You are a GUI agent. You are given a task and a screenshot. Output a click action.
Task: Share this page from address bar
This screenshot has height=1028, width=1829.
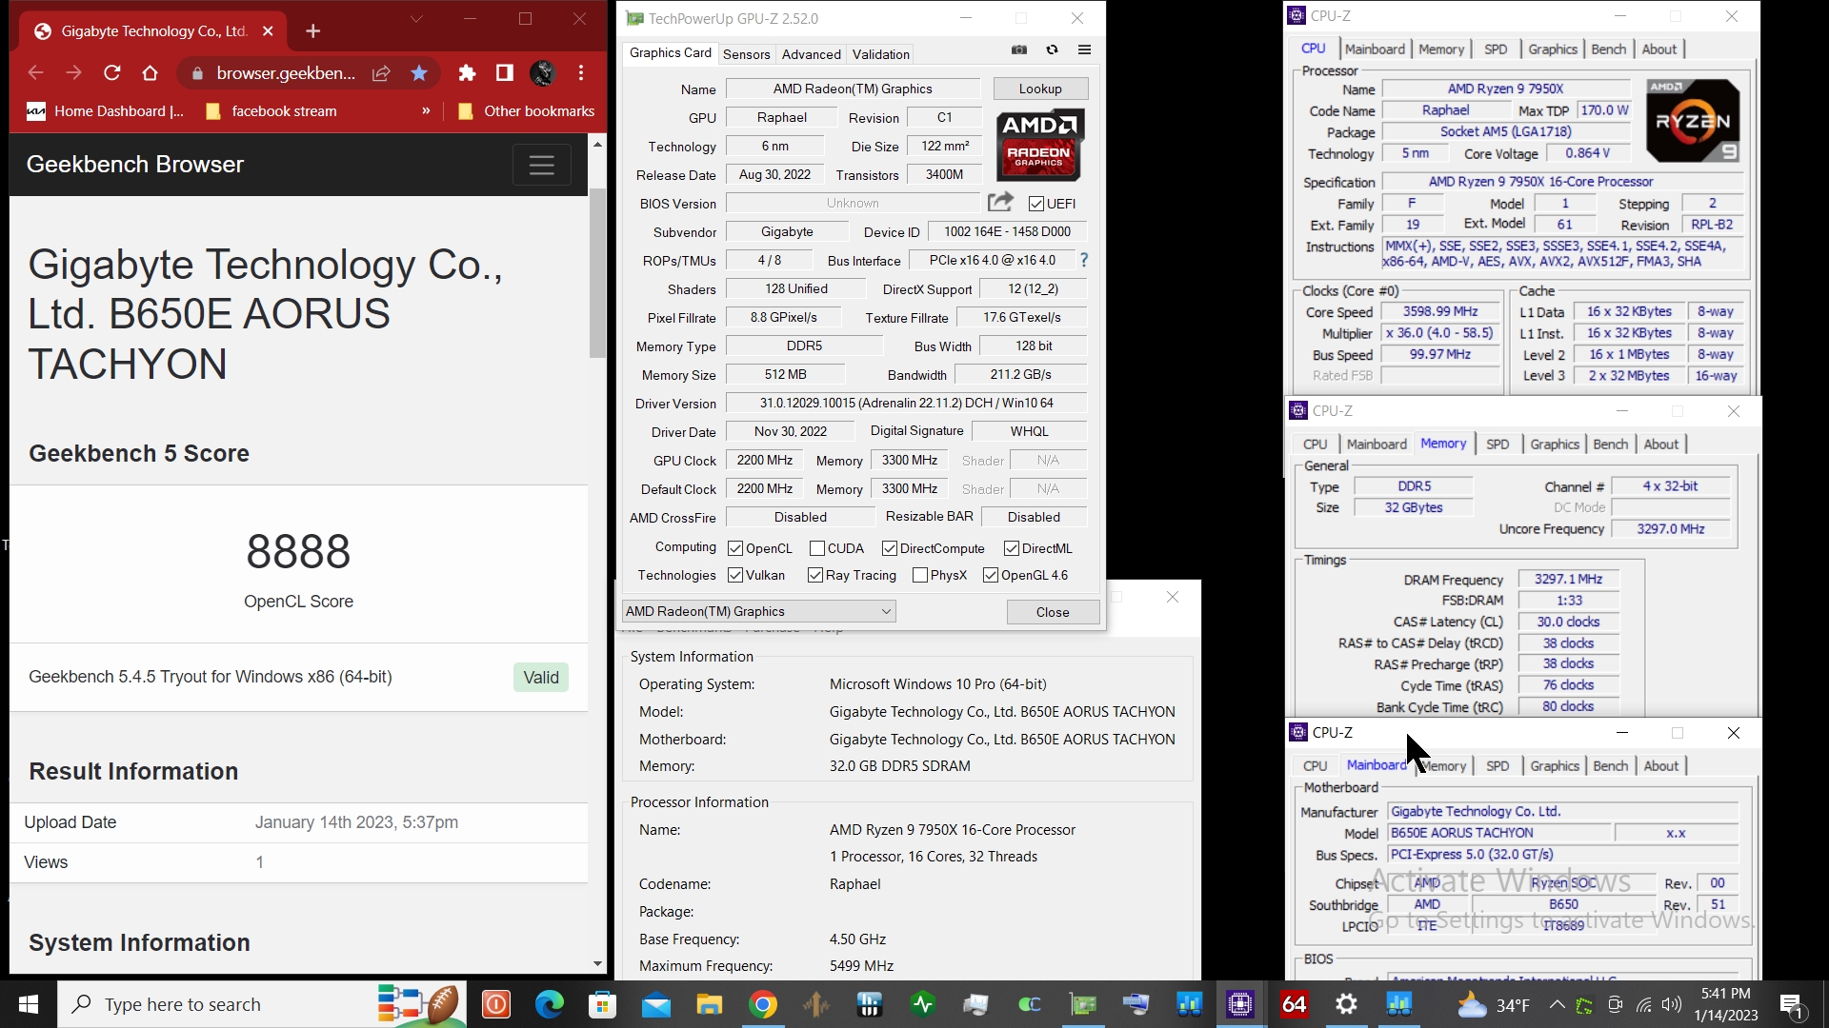(x=381, y=72)
